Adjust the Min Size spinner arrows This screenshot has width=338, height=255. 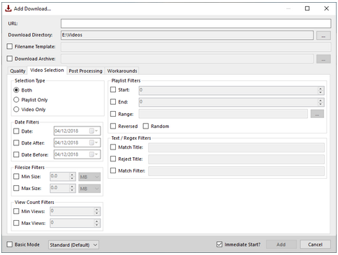(x=72, y=177)
